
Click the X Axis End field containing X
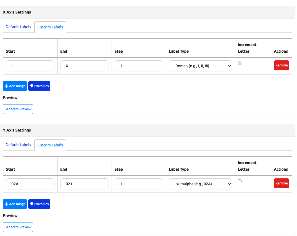coord(84,66)
